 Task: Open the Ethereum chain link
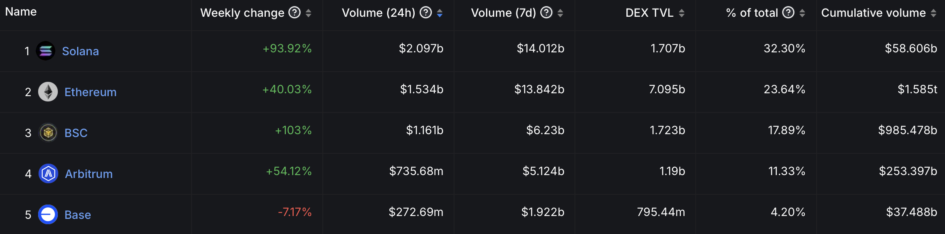pos(90,92)
